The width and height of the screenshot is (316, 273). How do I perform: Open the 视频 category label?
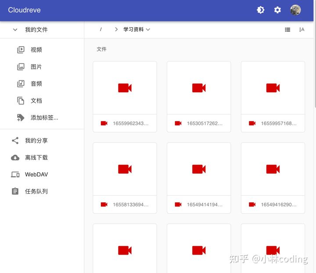pyautogui.click(x=36, y=50)
